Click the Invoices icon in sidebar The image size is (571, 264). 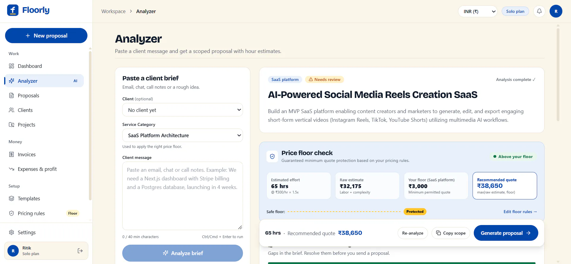12,154
